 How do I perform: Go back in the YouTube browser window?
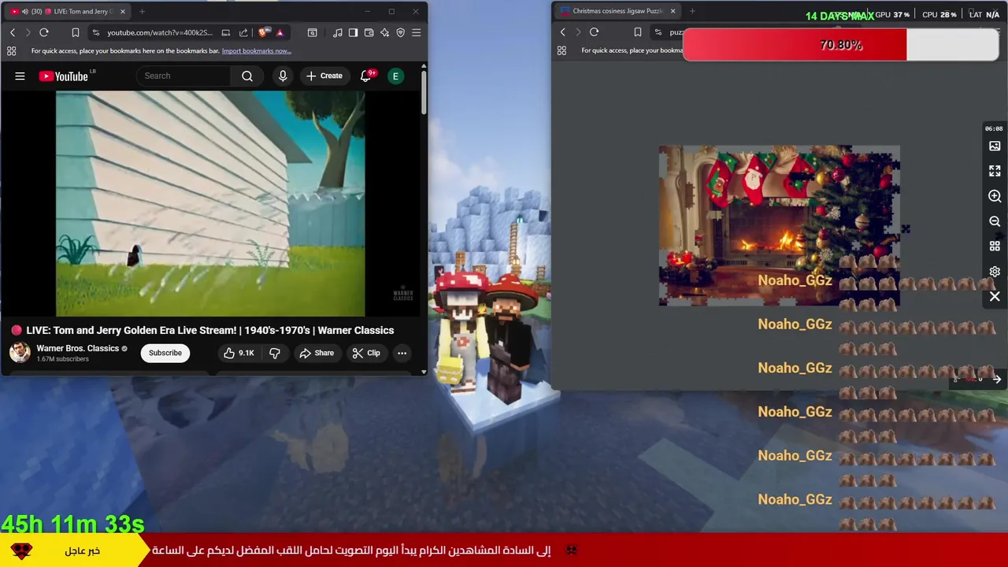[13, 32]
